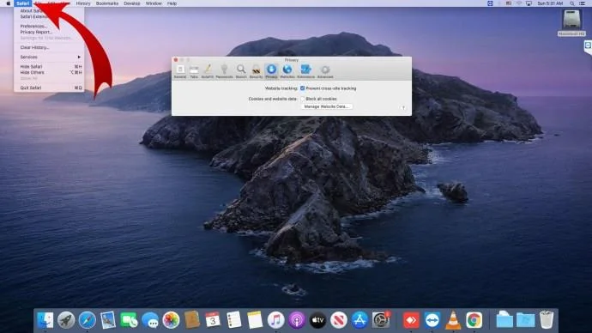The height and width of the screenshot is (333, 592).
Task: Open Notes from the Dock
Action: pos(255,320)
